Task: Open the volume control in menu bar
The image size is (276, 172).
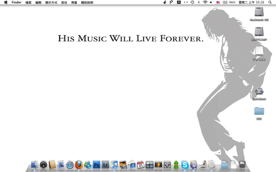Action: point(211,2)
